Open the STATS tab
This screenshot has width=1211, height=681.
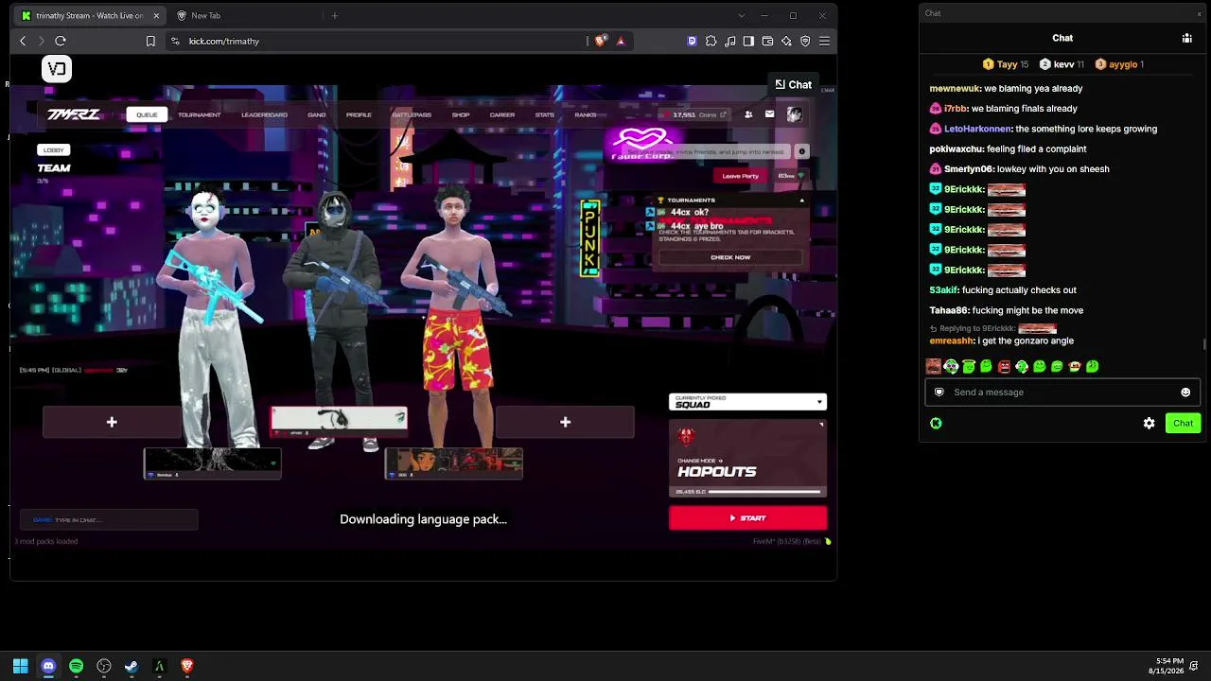[x=545, y=114]
